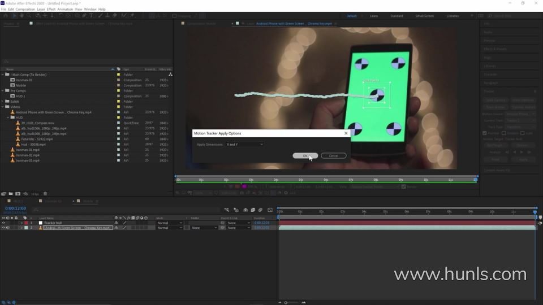Click the Mobile composition icon
The width and height of the screenshot is (543, 305).
point(13,85)
